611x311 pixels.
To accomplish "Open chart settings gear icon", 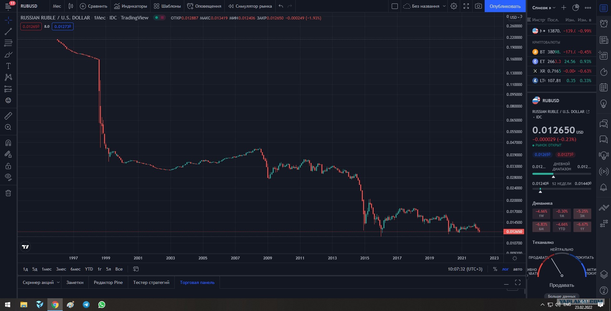I will coord(454,6).
